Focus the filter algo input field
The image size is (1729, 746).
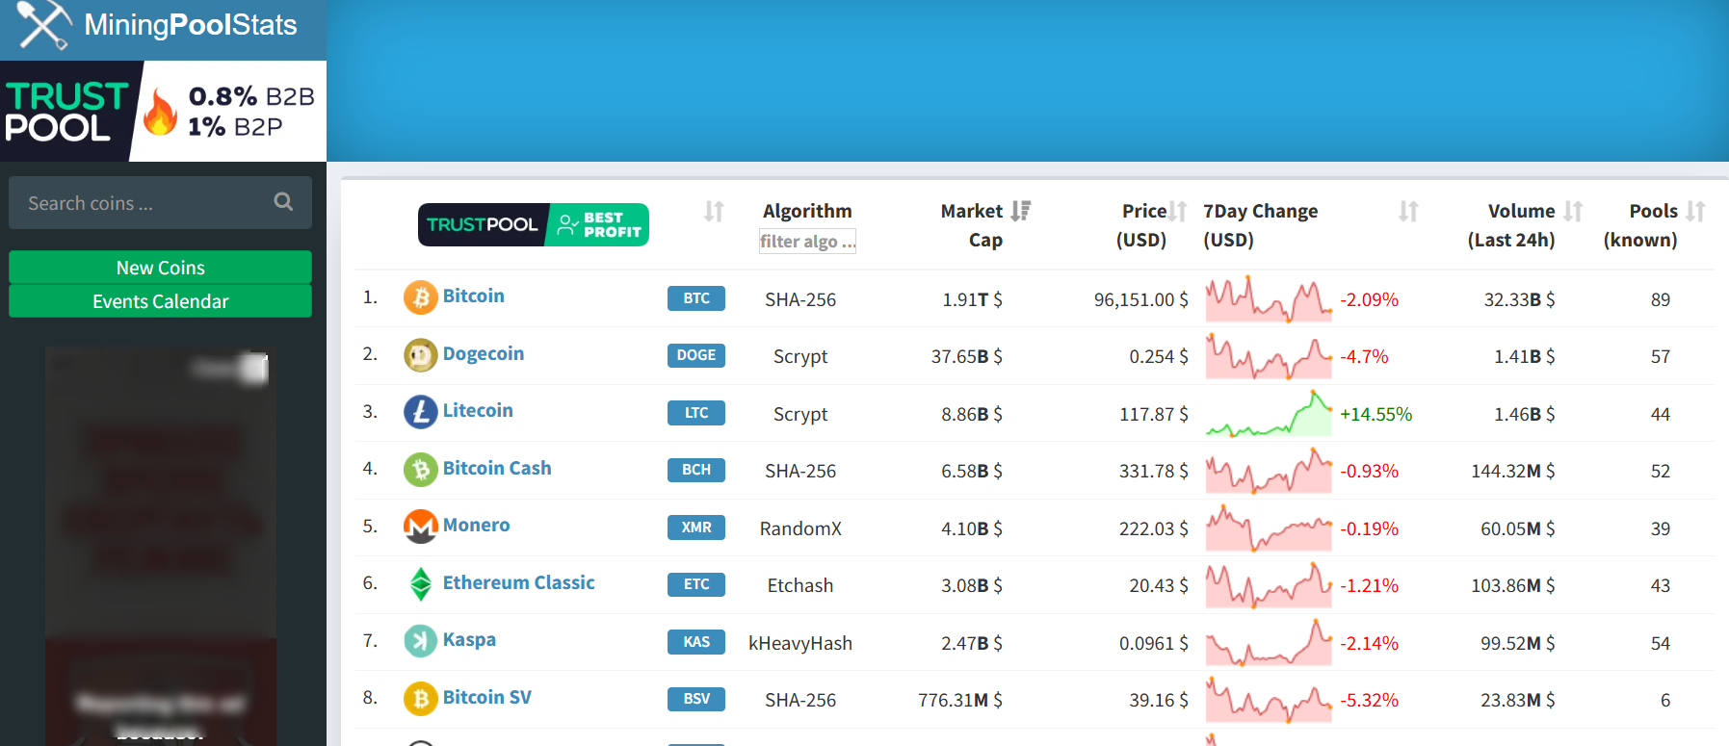(x=807, y=242)
